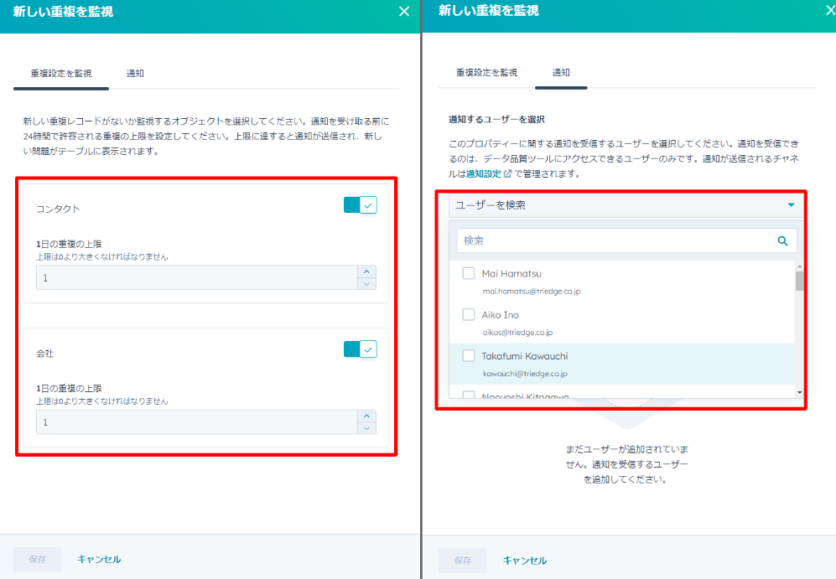Click the caret arrow on ユーザーを検索
The height and width of the screenshot is (579, 836).
tap(792, 205)
